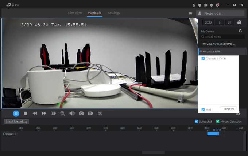The image size is (248, 156).
Task: Select the scissors clip tool
Action: [x=100, y=113]
